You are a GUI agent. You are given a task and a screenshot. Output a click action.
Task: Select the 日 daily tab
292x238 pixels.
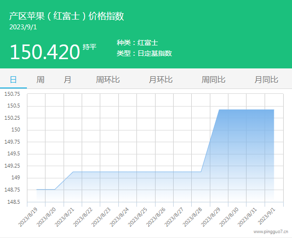coord(13,80)
